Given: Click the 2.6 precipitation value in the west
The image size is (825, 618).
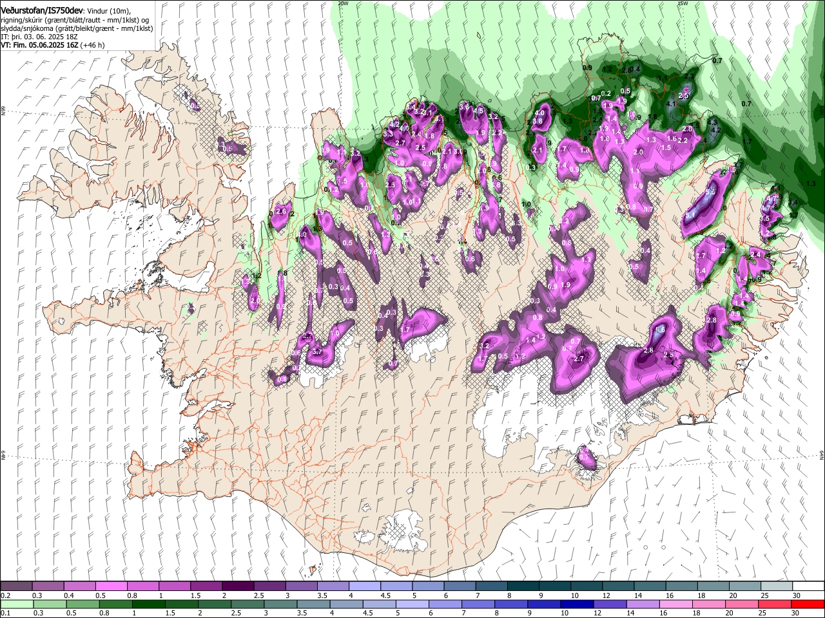Looking at the screenshot, I should [x=280, y=211].
